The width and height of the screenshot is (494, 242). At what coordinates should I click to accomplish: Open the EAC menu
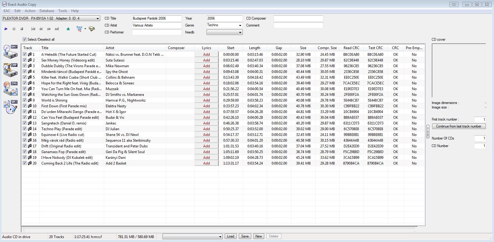click(x=7, y=11)
